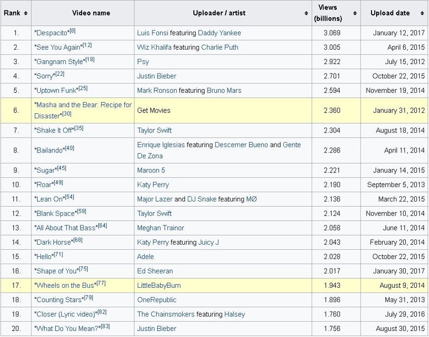Screen dimensions: 429x337
Task: Open reference [8] next to Despacito
Action: [72, 30]
